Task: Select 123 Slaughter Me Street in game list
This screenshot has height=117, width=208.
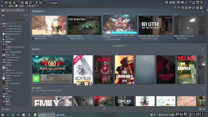Action: coord(13,26)
